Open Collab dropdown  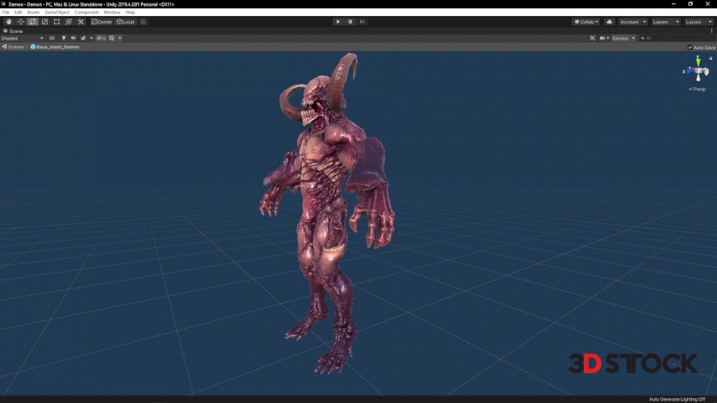point(586,22)
